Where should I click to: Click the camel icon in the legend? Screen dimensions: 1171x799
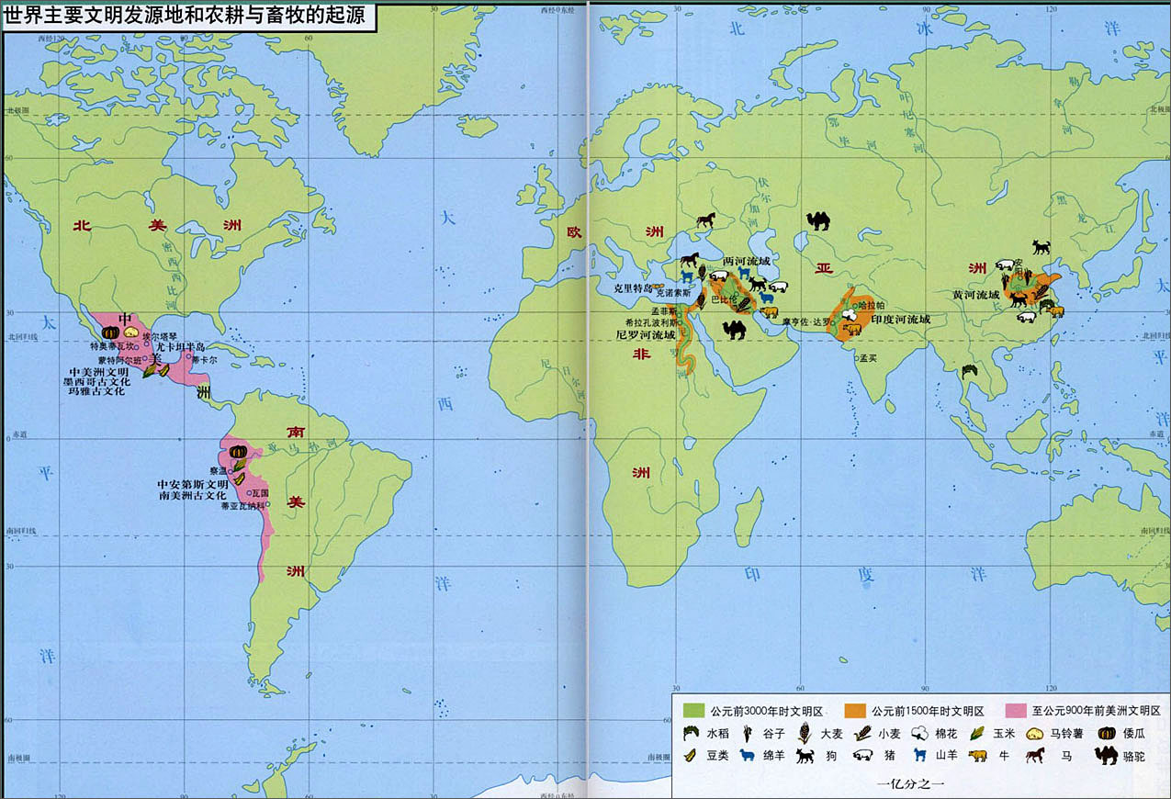pos(1107,755)
